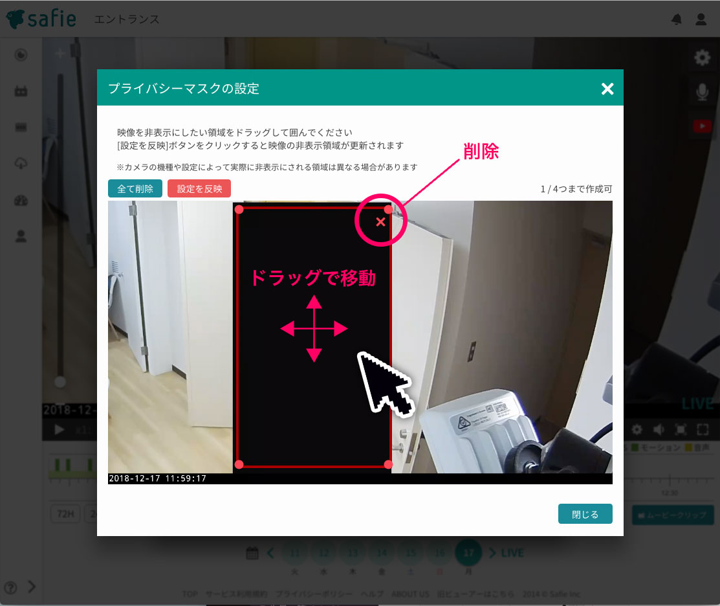Click the 72H timeline range button

click(x=65, y=513)
